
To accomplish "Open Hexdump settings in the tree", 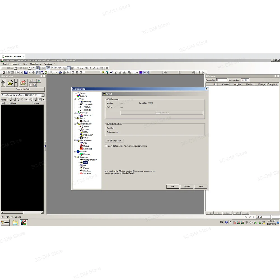I will 87,102.
